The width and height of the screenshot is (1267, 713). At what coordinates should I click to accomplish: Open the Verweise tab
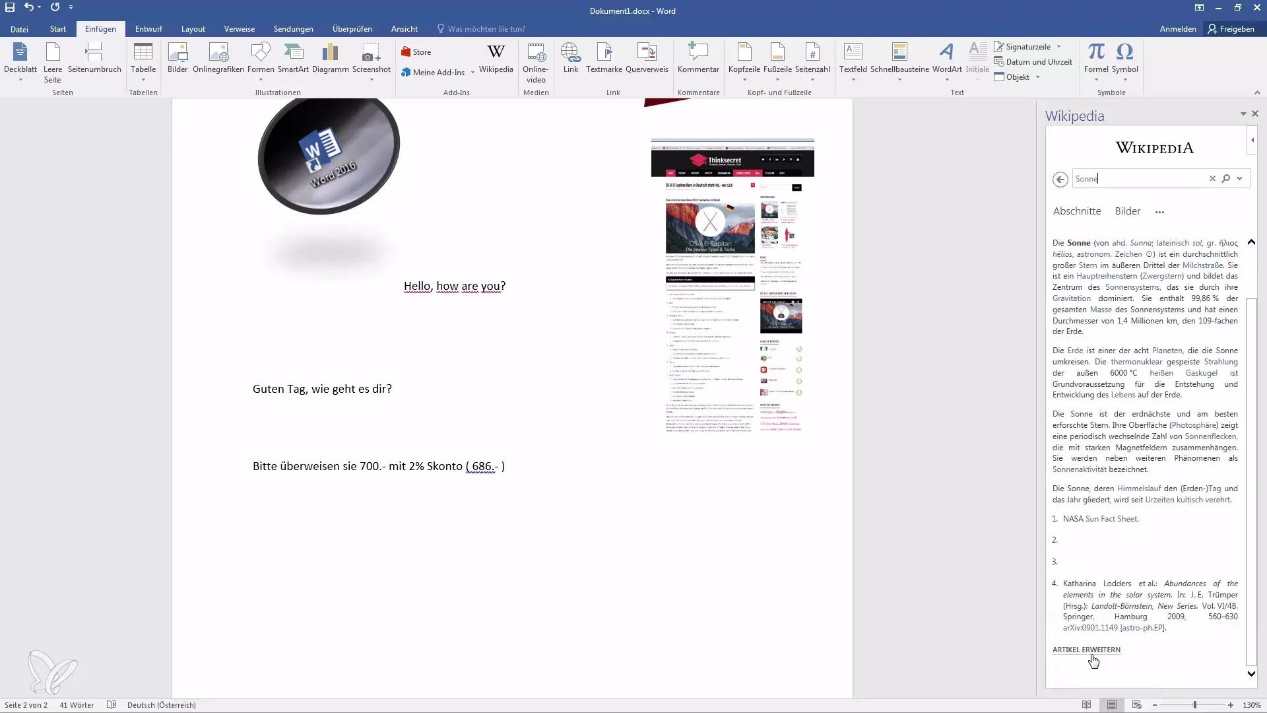pos(239,29)
